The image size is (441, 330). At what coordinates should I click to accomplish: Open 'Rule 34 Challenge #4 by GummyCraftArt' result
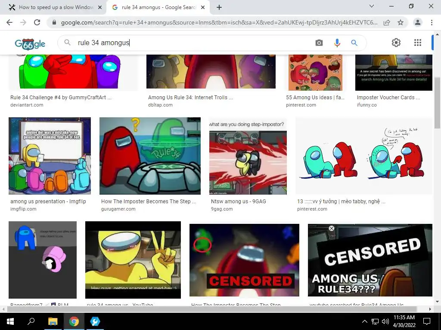click(x=61, y=98)
